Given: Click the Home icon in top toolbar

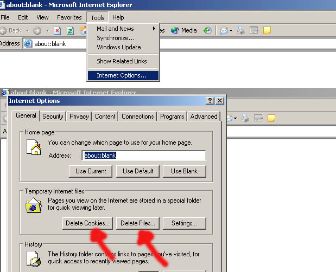Looking at the screenshot, I should point(83,30).
